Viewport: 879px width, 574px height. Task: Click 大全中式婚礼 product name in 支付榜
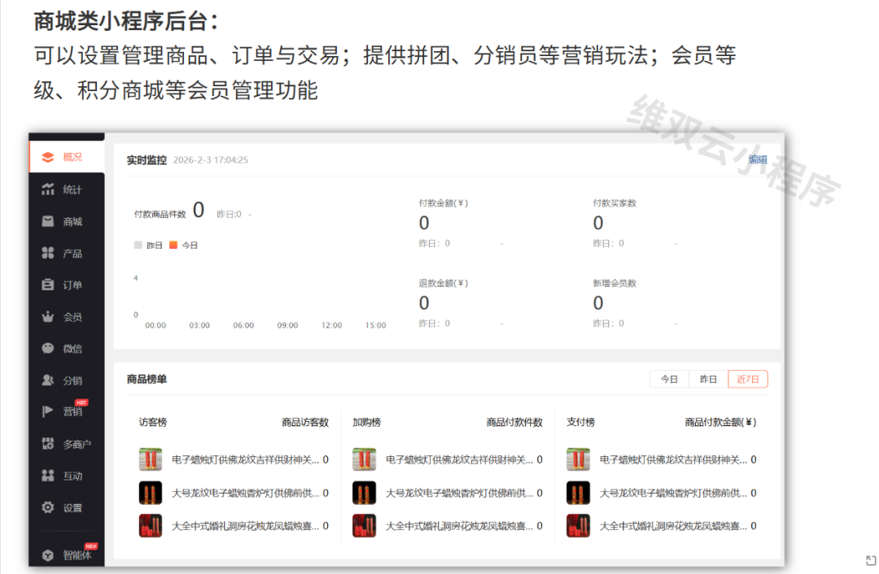click(x=673, y=526)
